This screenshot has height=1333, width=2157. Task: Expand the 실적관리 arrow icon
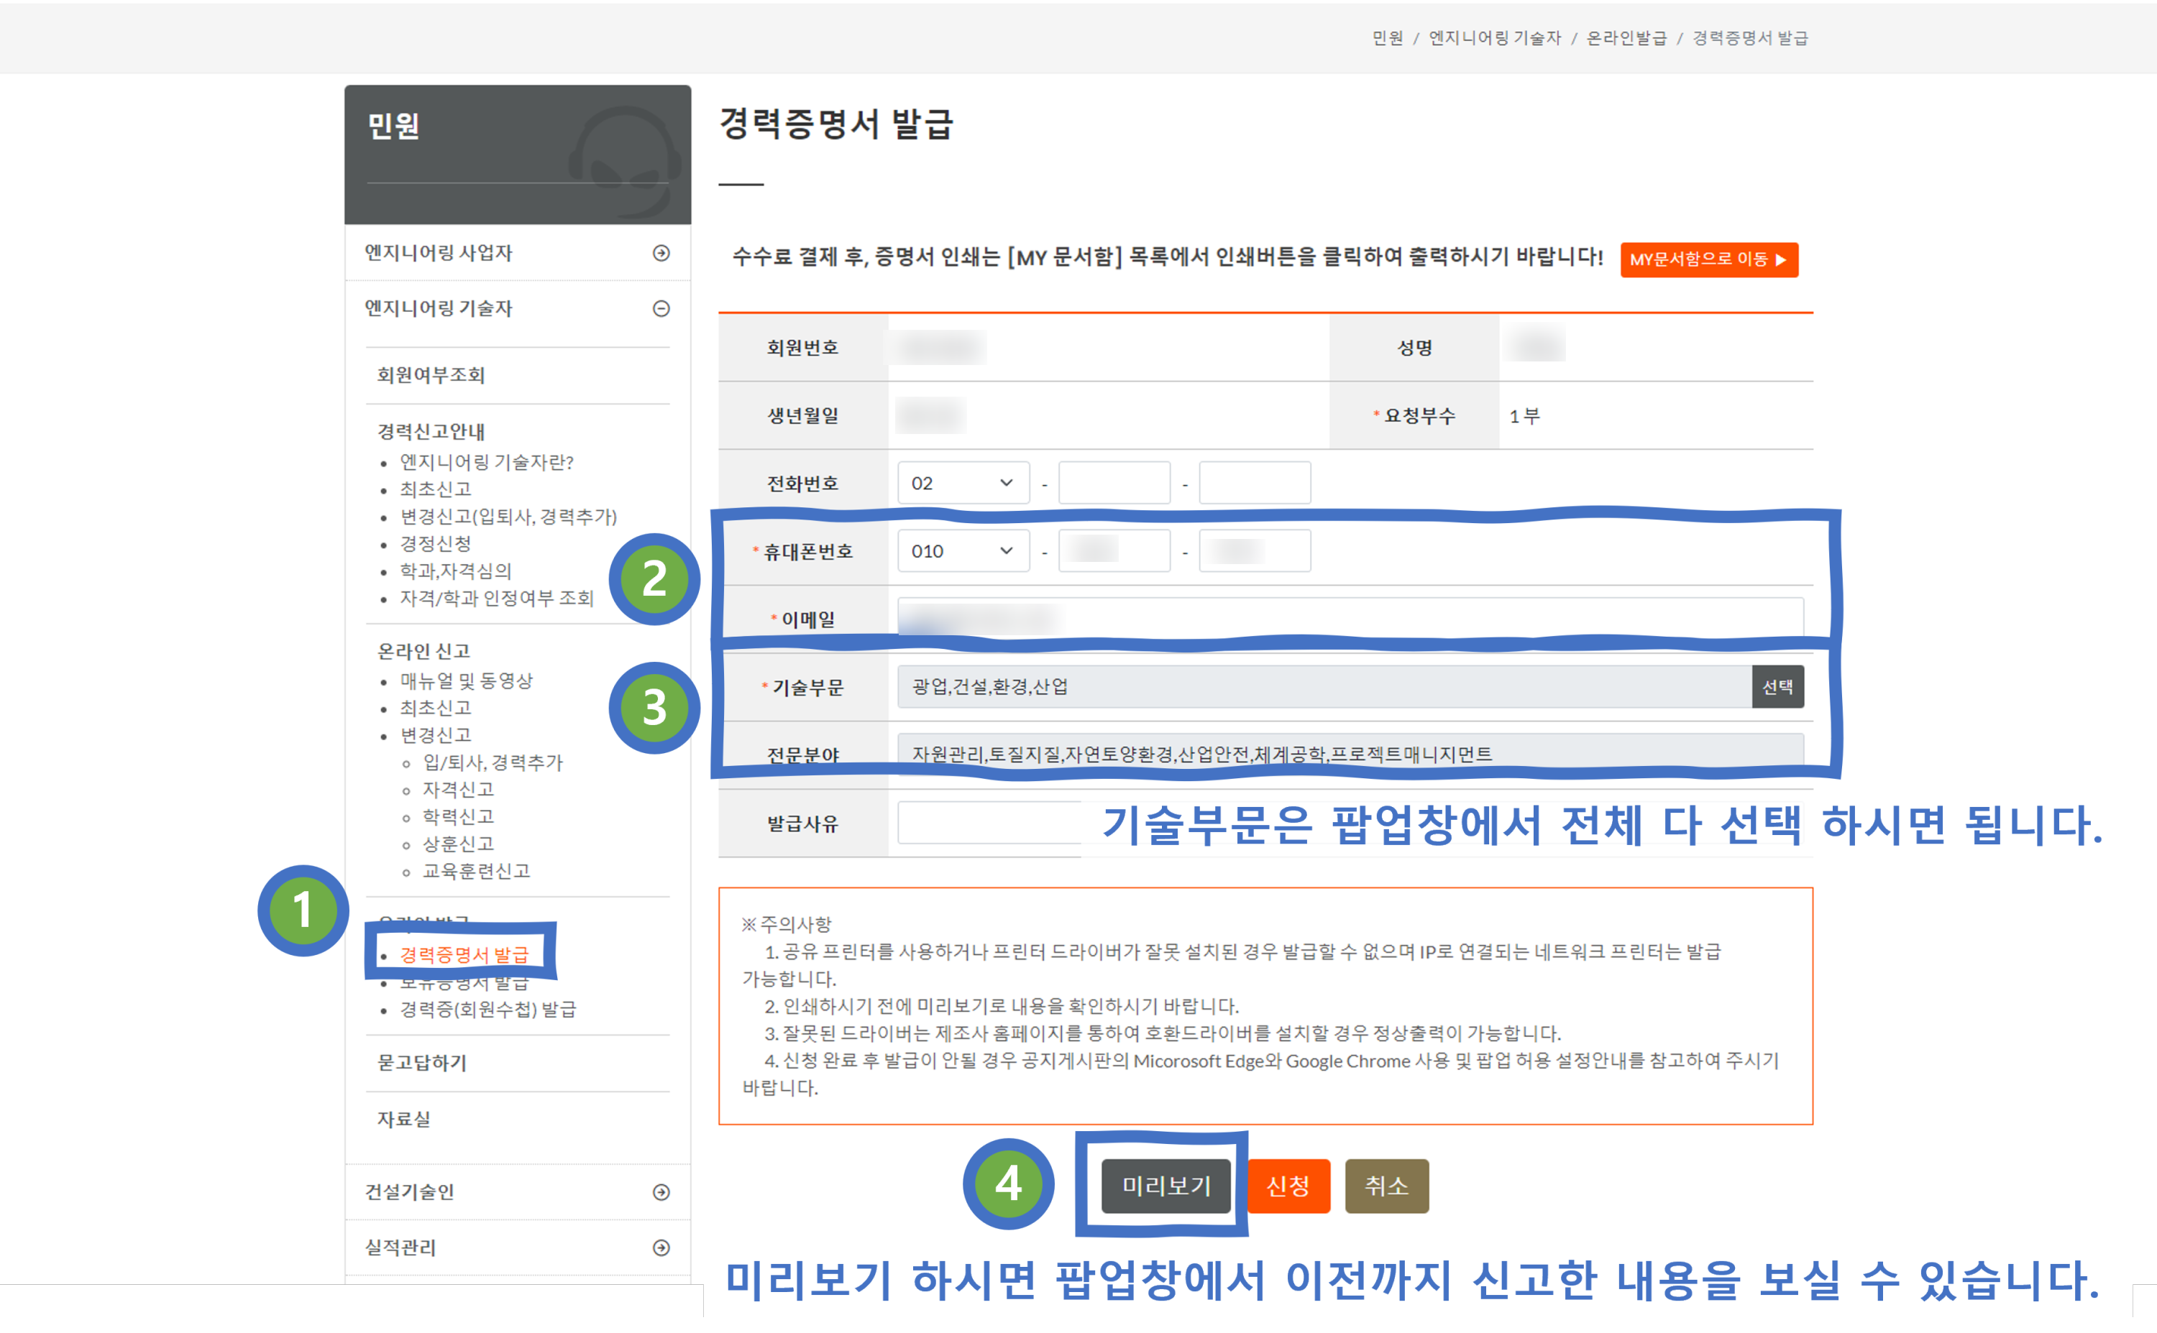(x=661, y=1247)
